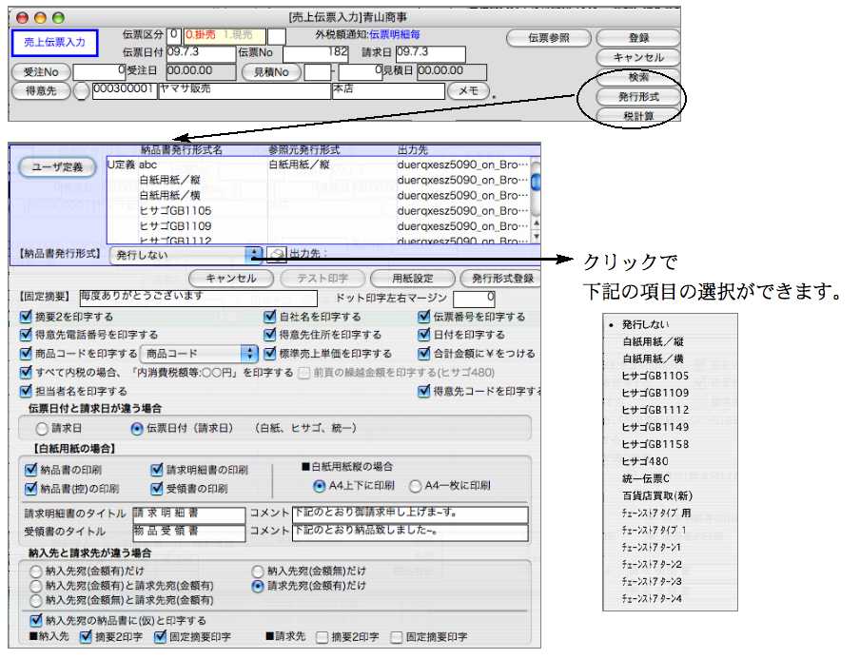
Task: Click the 伝票参照 button
Action: click(549, 38)
